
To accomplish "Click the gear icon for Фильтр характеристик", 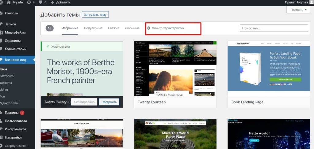I will click(148, 28).
